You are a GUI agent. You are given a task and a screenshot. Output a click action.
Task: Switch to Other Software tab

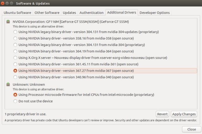[47, 13]
